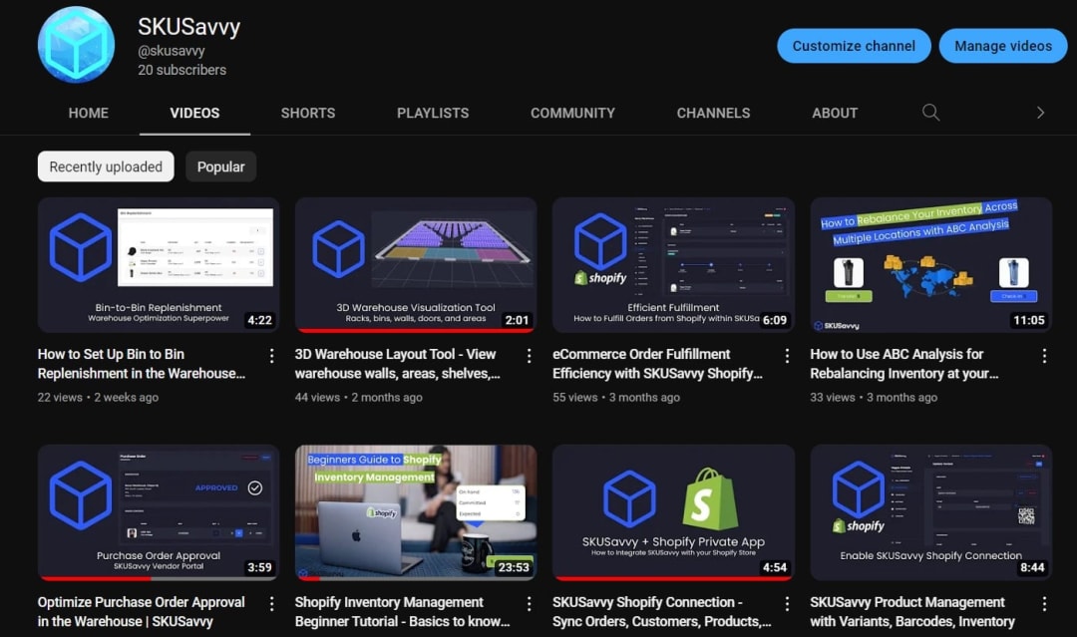Viewport: 1077px width, 637px height.
Task: Play the Efficient Fulfillment Shopify video thumbnail
Action: [x=673, y=265]
